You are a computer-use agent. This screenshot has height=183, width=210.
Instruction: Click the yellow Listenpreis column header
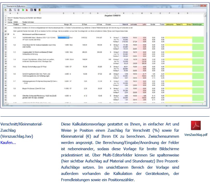[170, 24]
